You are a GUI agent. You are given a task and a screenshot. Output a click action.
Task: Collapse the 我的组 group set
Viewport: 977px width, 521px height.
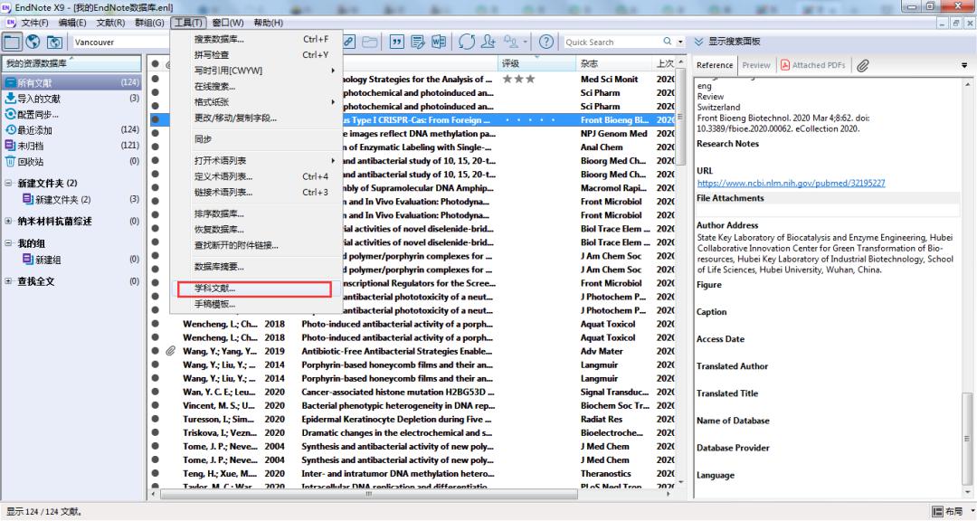pos(8,243)
